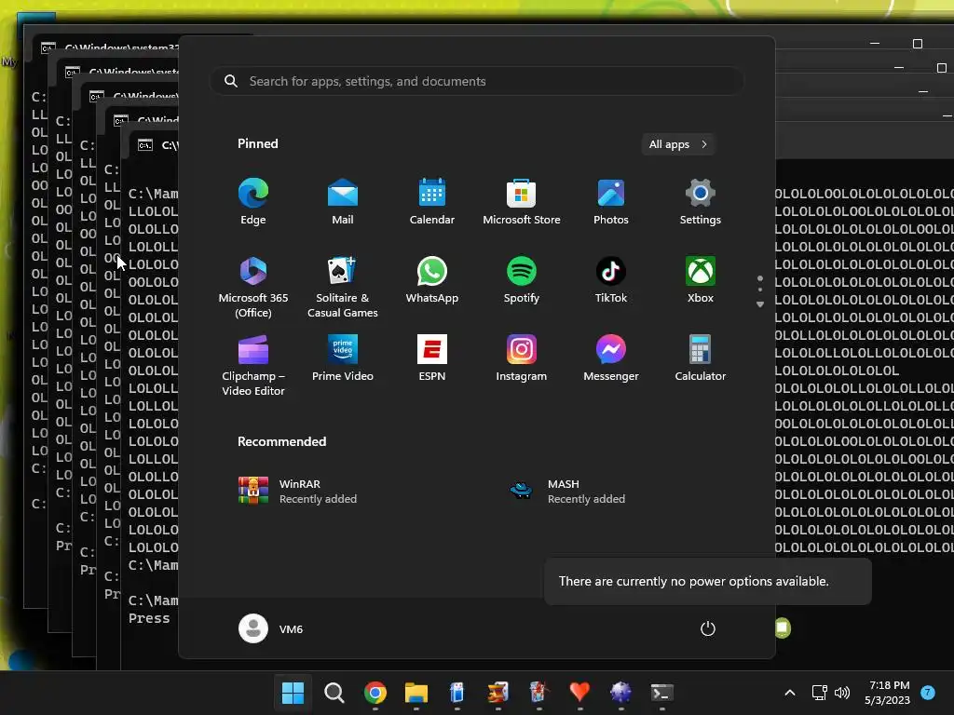Launch WhatsApp
Viewport: 954px width, 715px height.
[432, 280]
